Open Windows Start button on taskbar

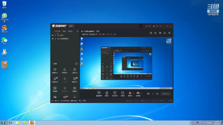3,123
